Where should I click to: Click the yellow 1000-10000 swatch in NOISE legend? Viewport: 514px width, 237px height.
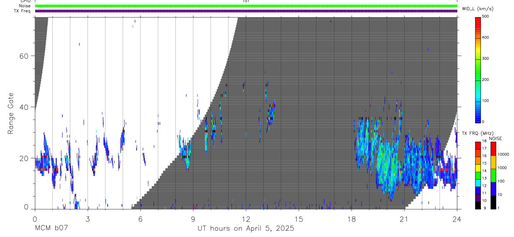point(493,161)
